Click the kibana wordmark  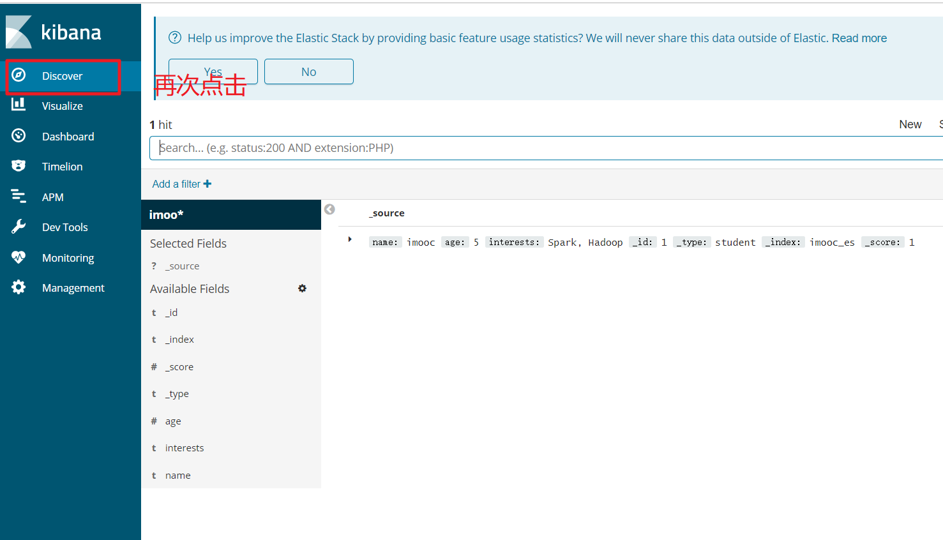pos(71,32)
